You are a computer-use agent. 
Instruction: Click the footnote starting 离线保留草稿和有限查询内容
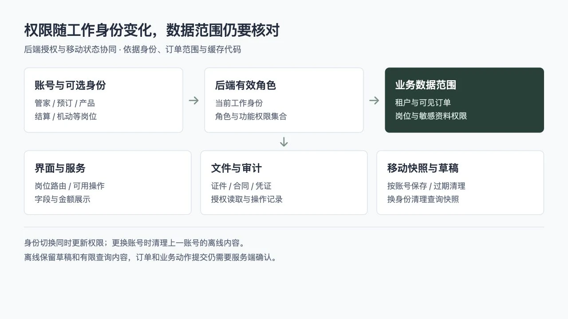pyautogui.click(x=150, y=257)
